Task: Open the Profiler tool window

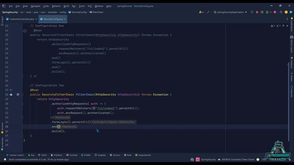Action: click(86, 155)
